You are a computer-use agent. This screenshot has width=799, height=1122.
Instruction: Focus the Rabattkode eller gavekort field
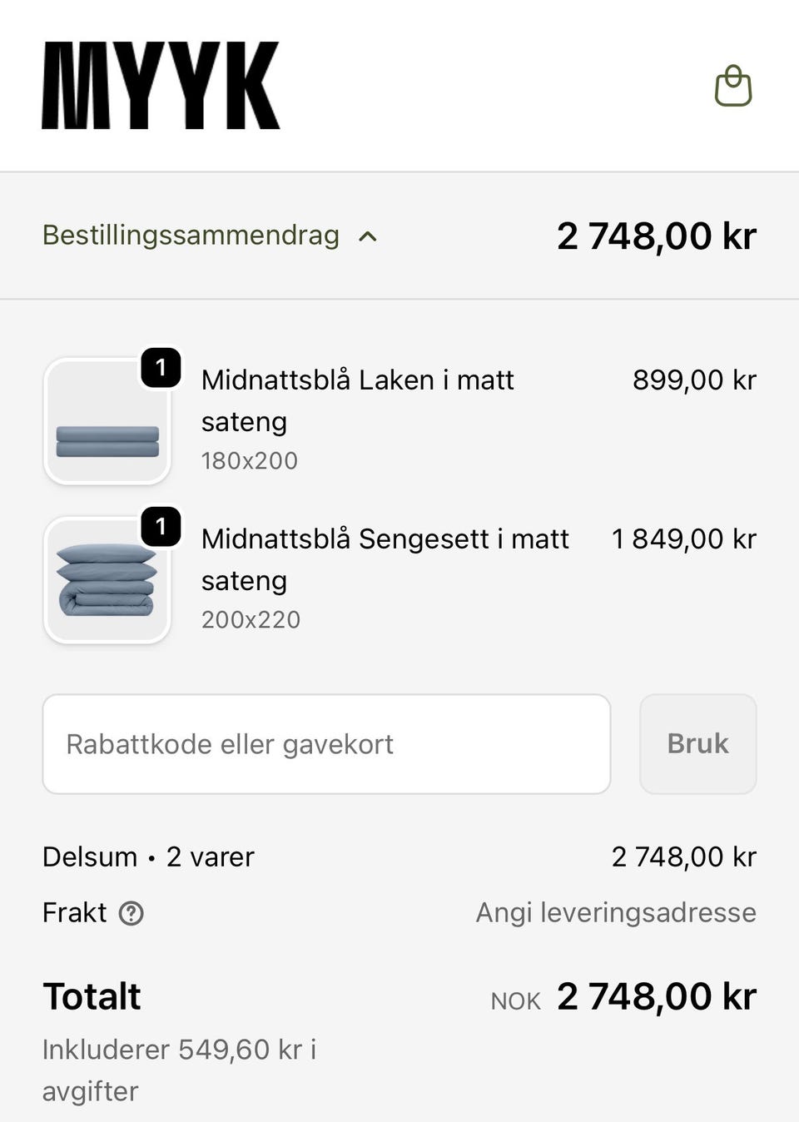pos(326,744)
